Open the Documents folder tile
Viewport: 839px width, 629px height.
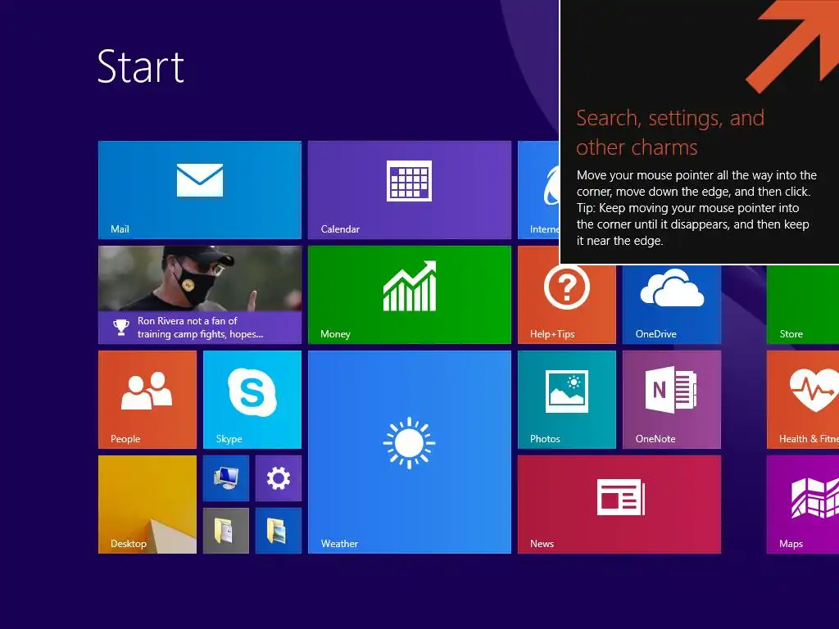[x=226, y=531]
